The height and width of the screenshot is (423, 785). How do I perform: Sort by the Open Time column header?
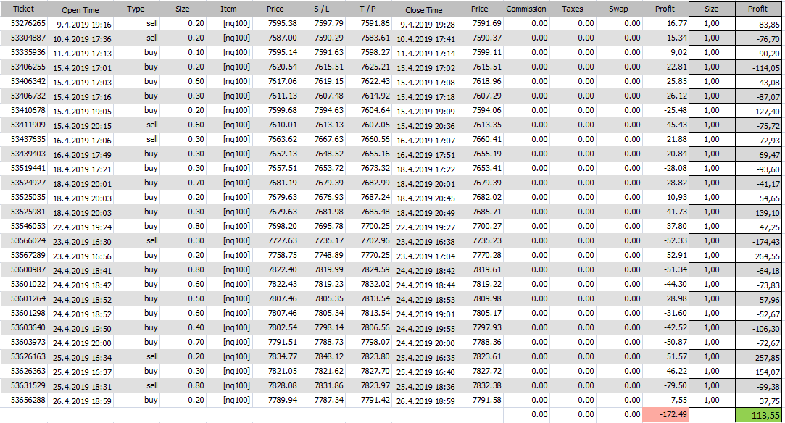pos(80,10)
